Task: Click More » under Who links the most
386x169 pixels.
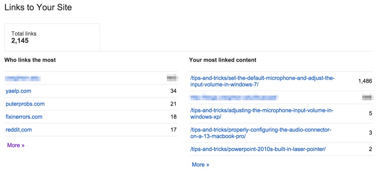Action: coord(16,145)
